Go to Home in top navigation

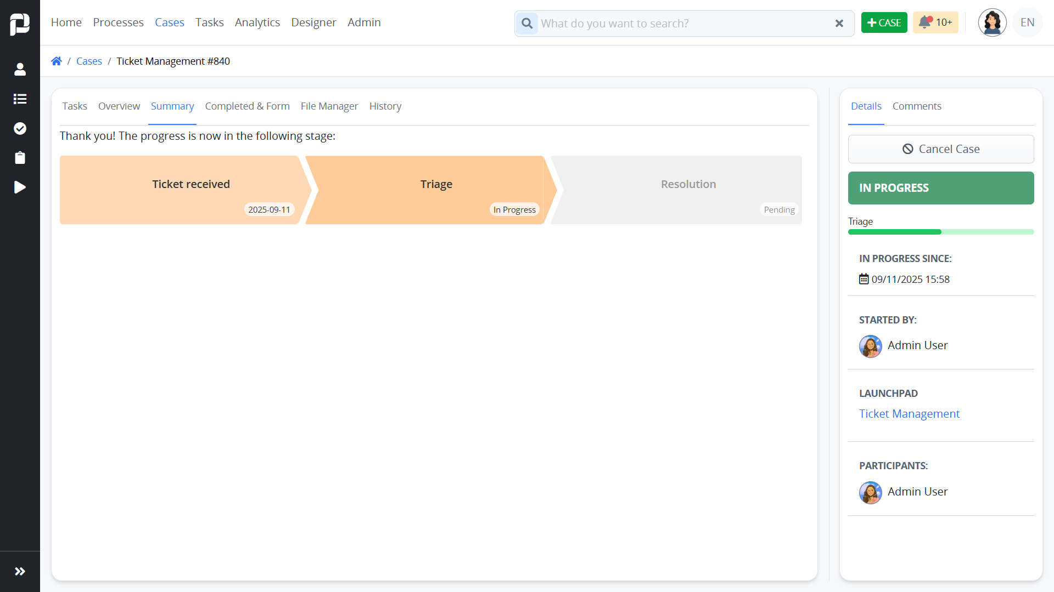pyautogui.click(x=66, y=22)
